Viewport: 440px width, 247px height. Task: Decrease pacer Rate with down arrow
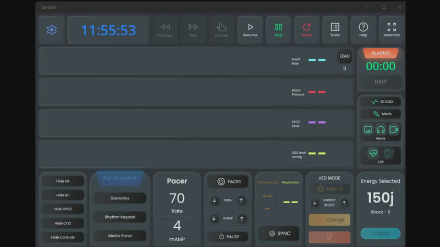(x=215, y=200)
